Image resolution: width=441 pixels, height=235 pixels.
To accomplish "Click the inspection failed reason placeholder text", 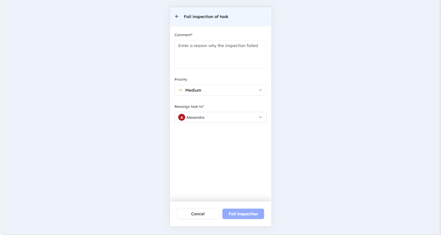I will (218, 46).
